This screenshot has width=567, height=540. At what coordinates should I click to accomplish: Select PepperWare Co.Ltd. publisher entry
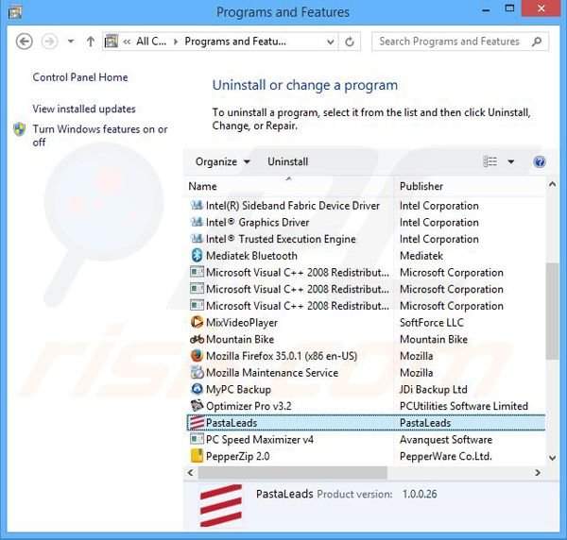445,456
